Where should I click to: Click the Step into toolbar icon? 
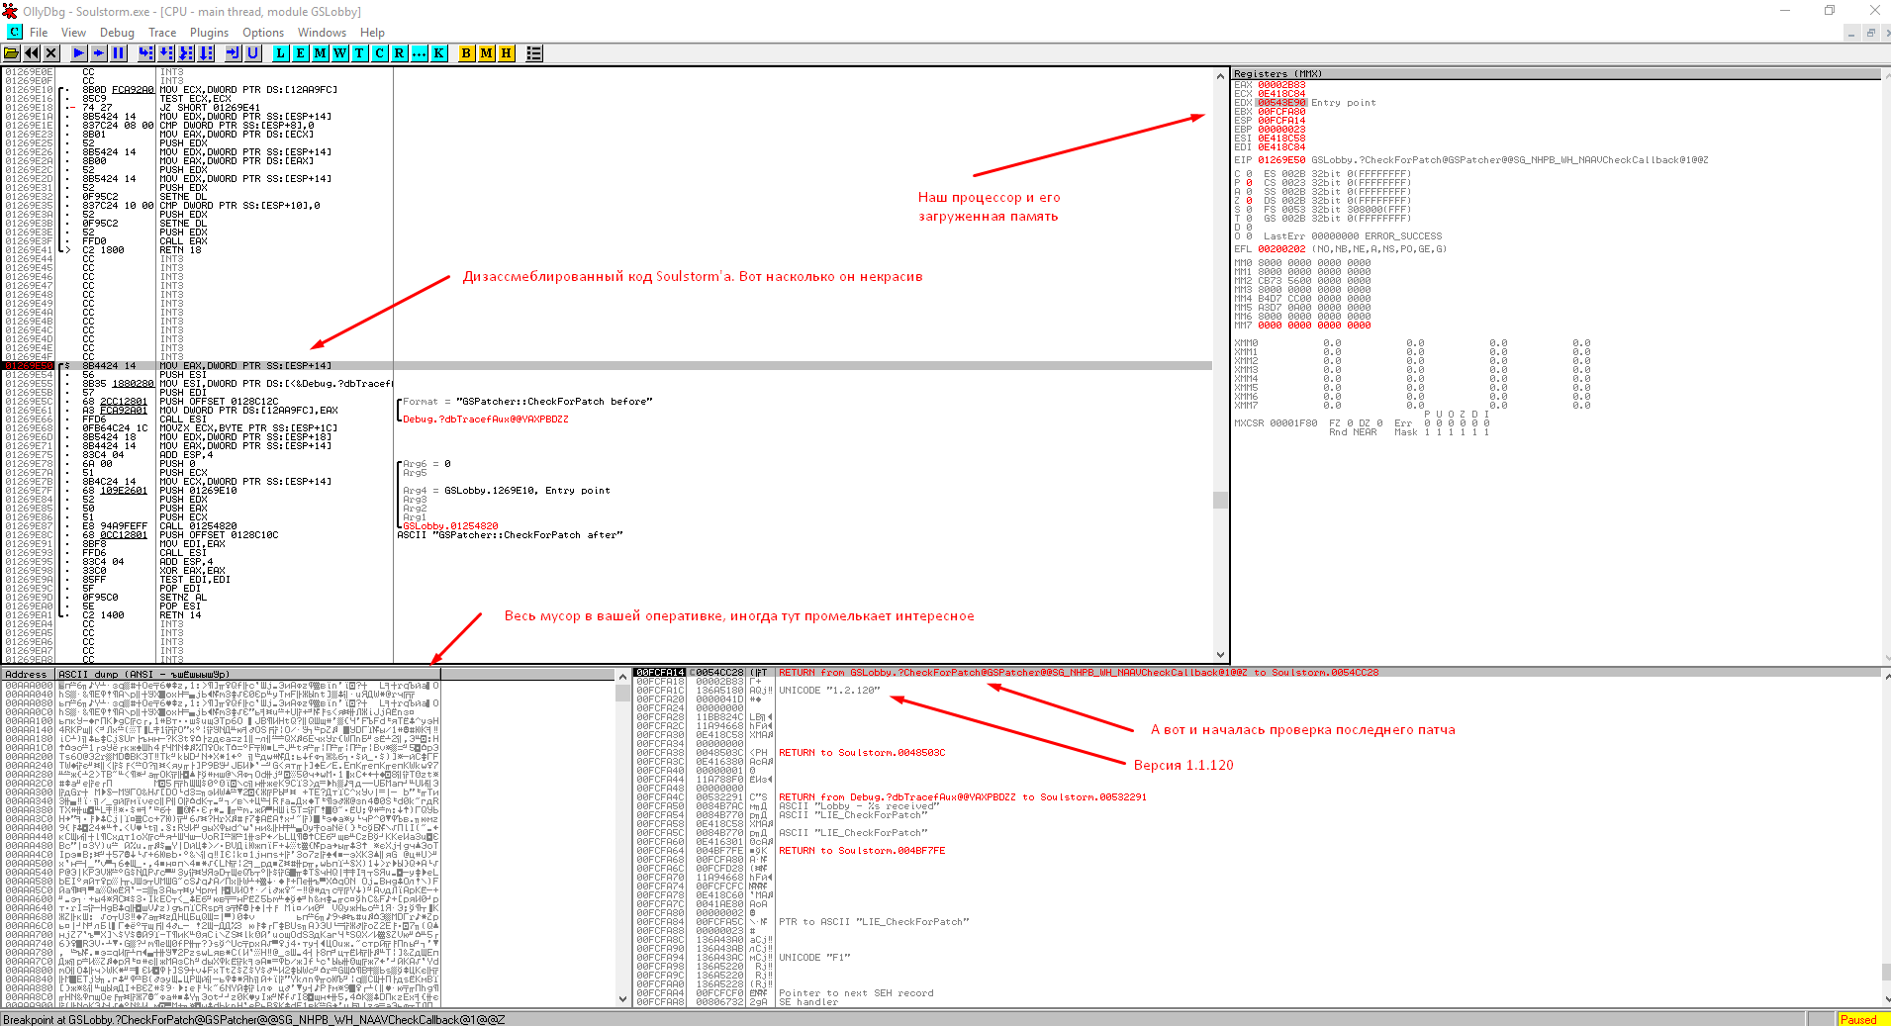point(146,53)
